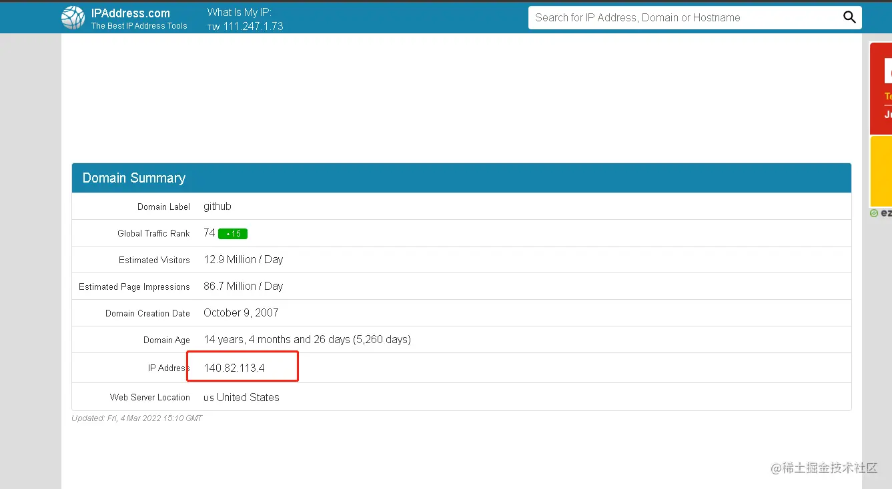Select the 12.9 Million / Day value
The height and width of the screenshot is (489, 892).
pos(244,260)
